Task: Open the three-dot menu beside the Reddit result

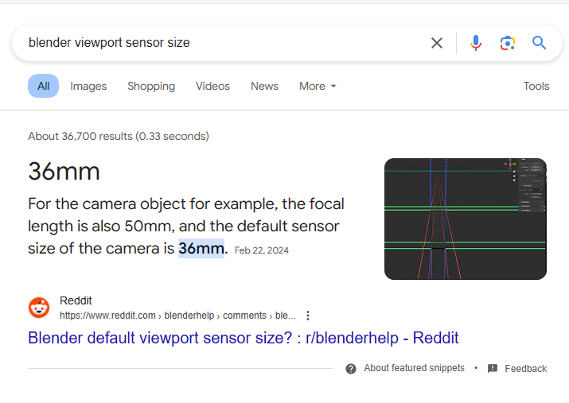Action: (x=308, y=316)
